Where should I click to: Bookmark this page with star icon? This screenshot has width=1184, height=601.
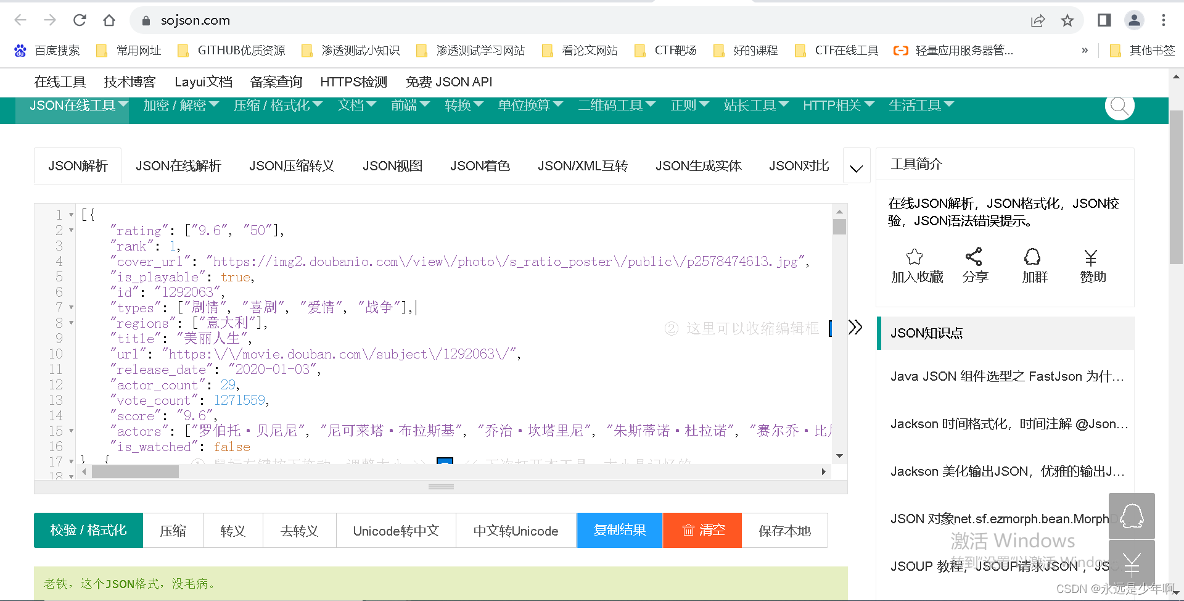1067,20
